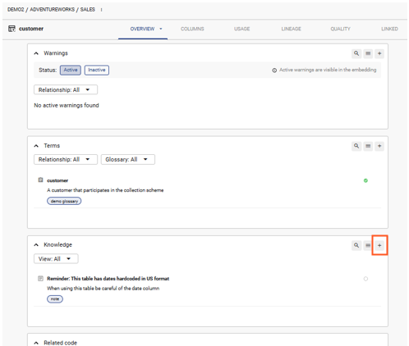Click the search icon in Knowledge section

(x=356, y=245)
